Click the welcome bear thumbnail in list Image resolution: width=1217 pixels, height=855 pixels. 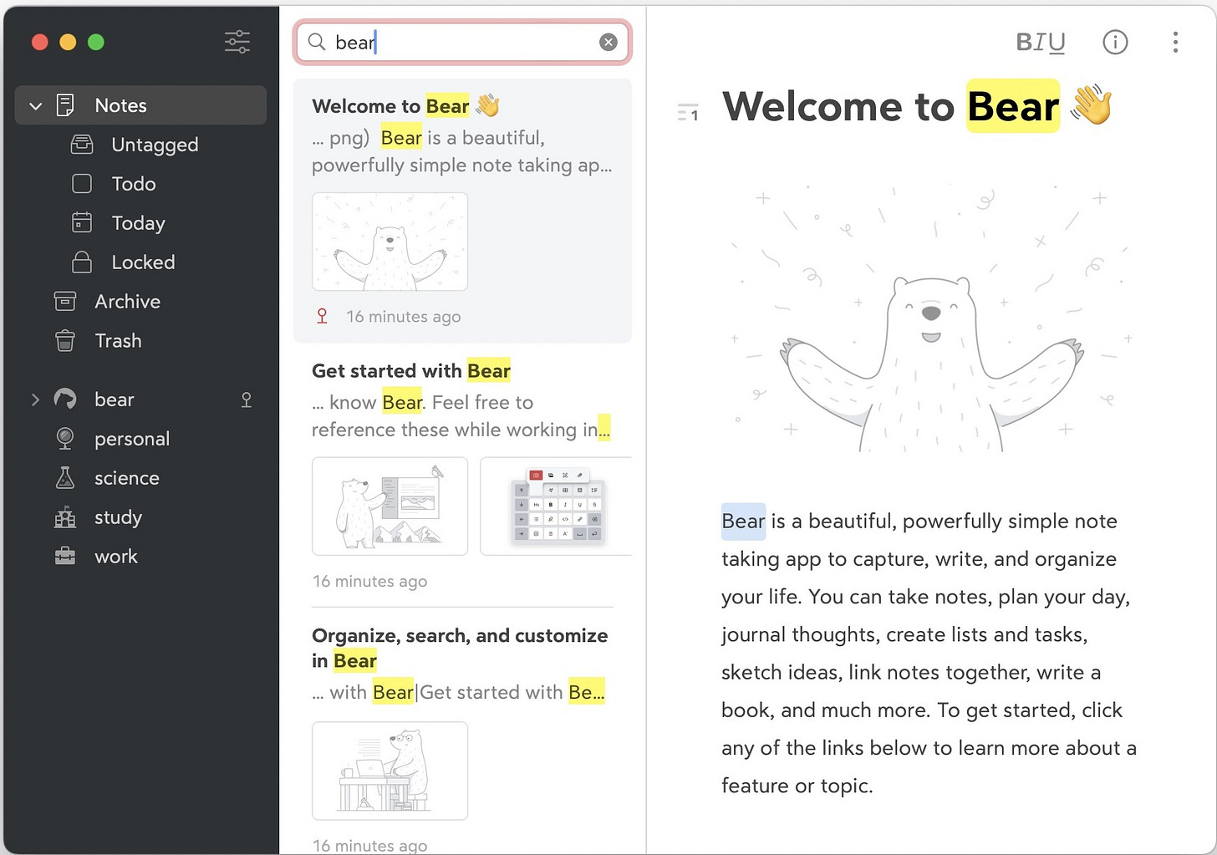click(x=390, y=242)
